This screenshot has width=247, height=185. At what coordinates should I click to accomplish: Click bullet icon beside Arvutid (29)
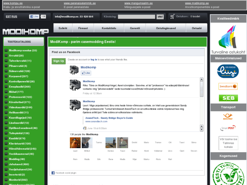click(x=6, y=56)
